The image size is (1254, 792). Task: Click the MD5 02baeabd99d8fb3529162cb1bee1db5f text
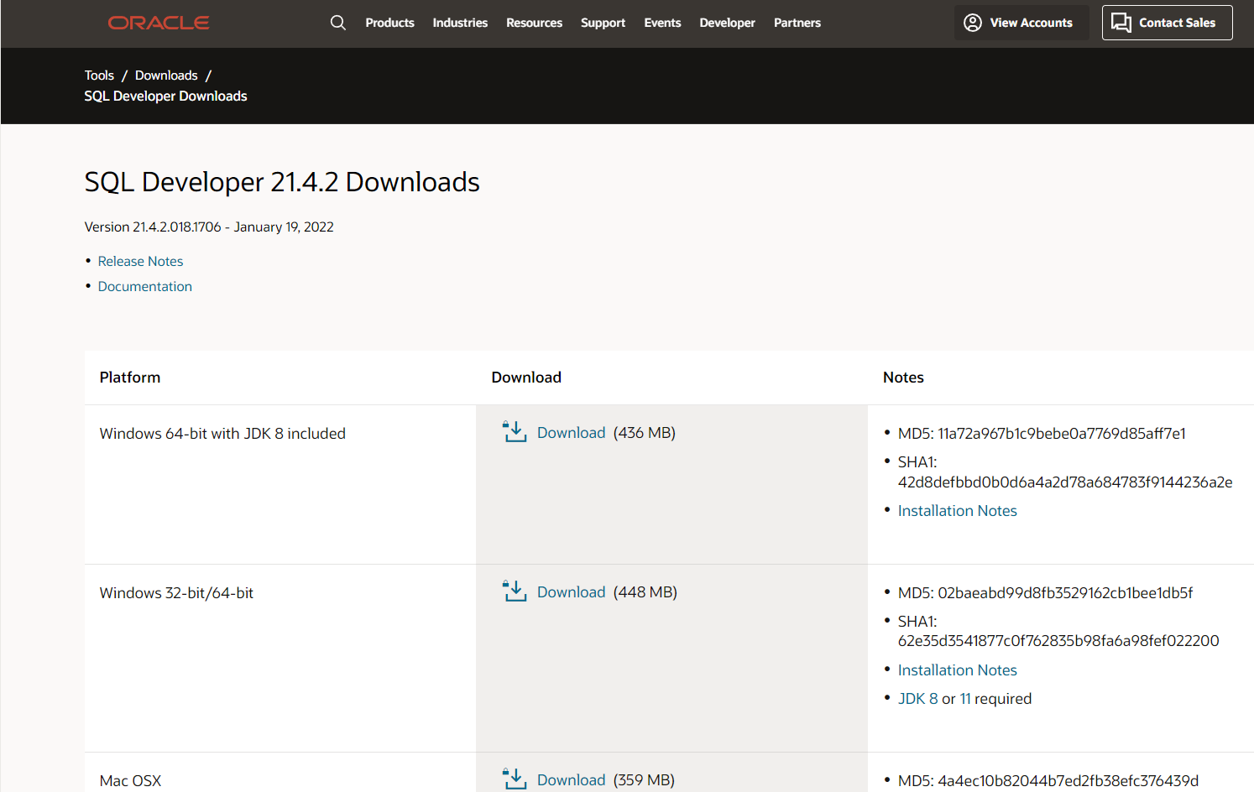1045,593
